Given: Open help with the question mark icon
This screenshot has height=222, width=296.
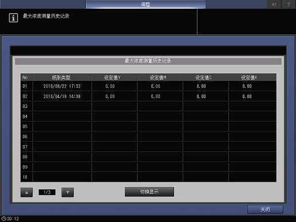Looking at the screenshot, I should click(289, 4).
